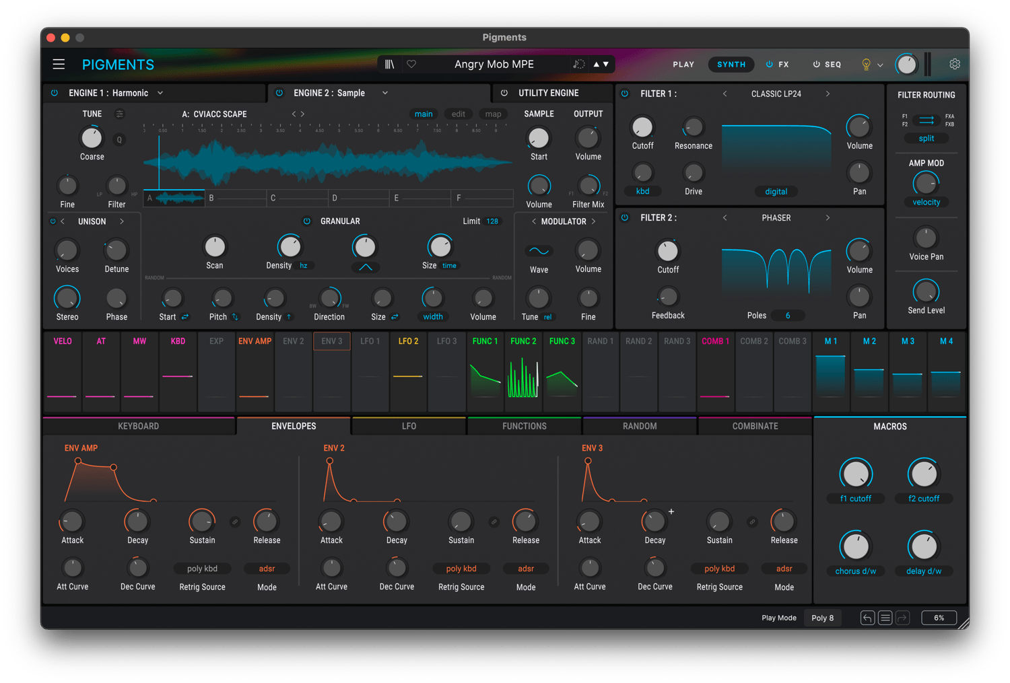Toggle Engine 1 power button
This screenshot has height=683, width=1010.
click(55, 93)
